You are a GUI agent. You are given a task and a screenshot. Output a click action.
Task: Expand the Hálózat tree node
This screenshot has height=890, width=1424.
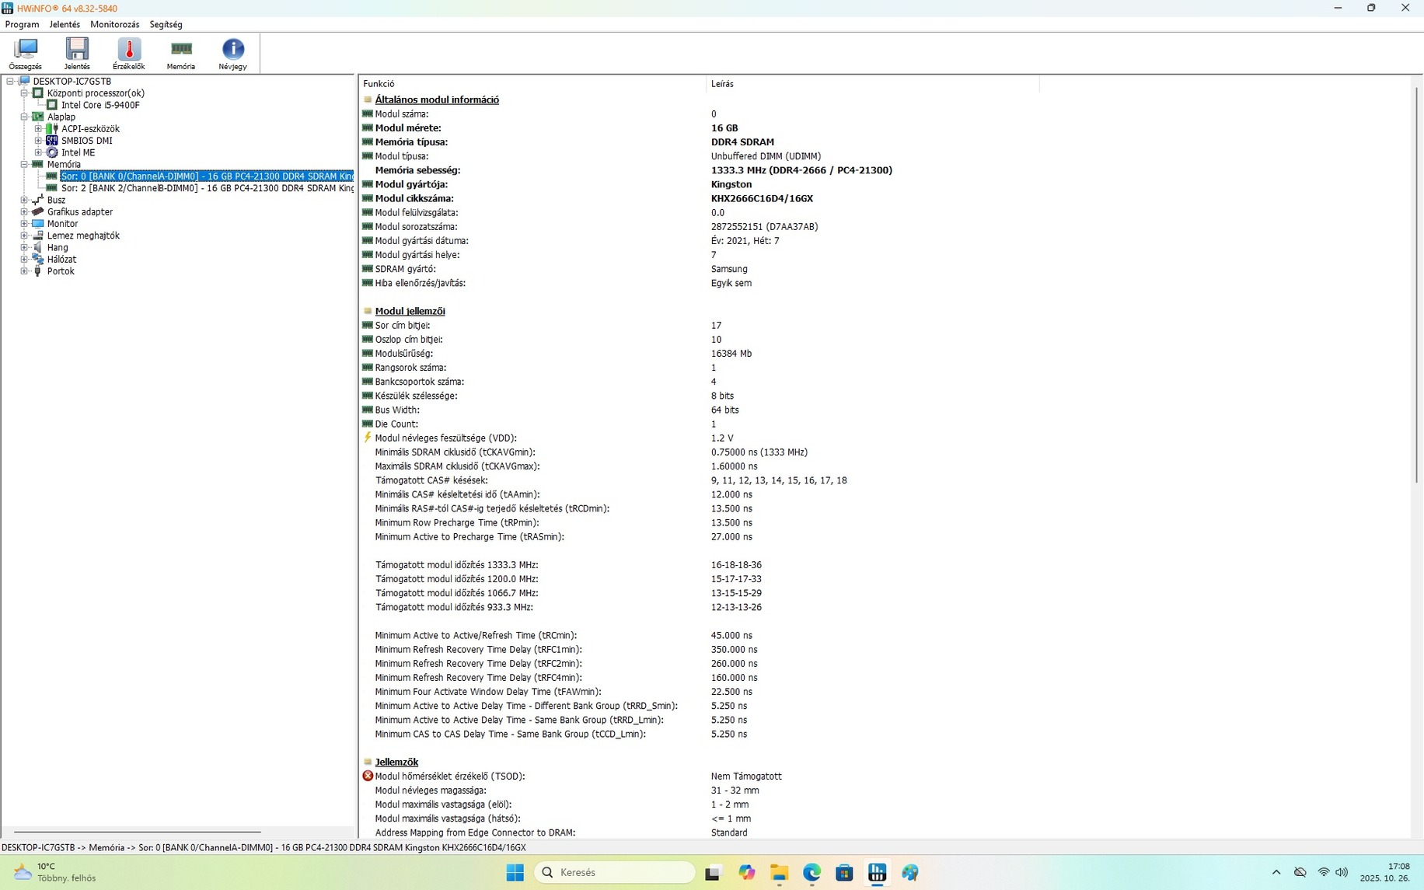tap(24, 260)
